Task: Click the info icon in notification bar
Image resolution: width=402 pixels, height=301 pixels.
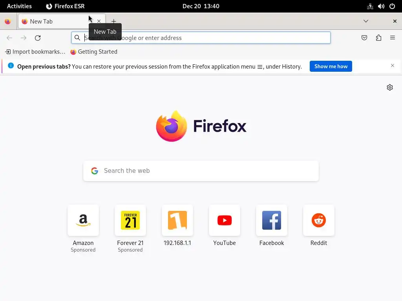Action: click(11, 65)
